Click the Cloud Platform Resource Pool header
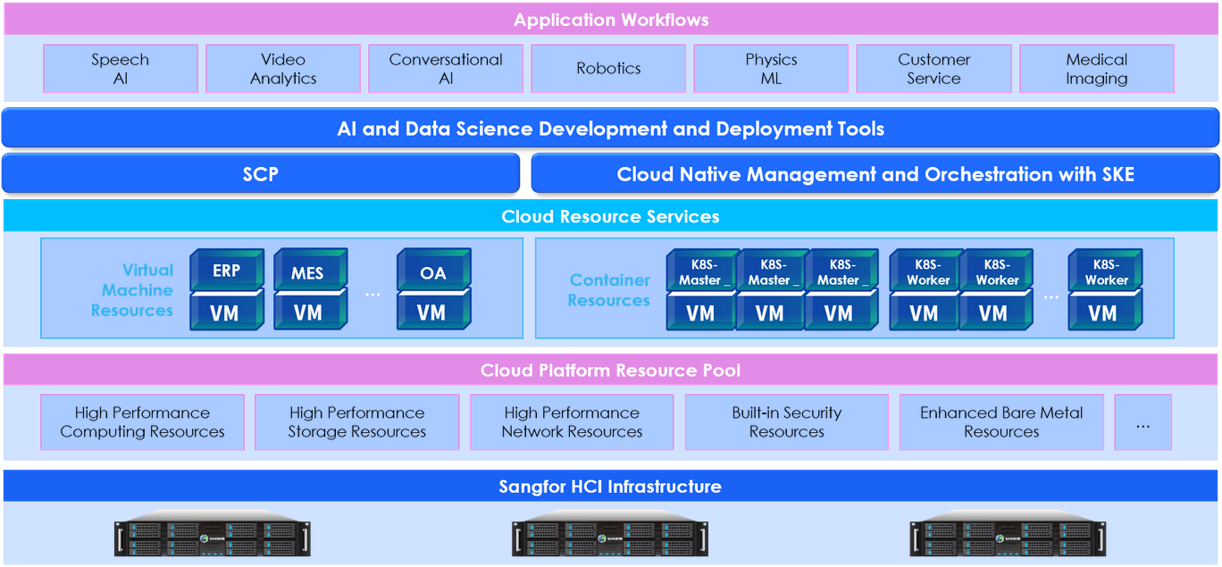Image resolution: width=1222 pixels, height=567 pixels. pos(611,370)
